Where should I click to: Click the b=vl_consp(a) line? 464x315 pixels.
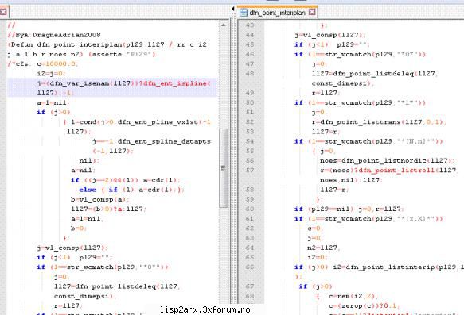pyautogui.click(x=99, y=199)
